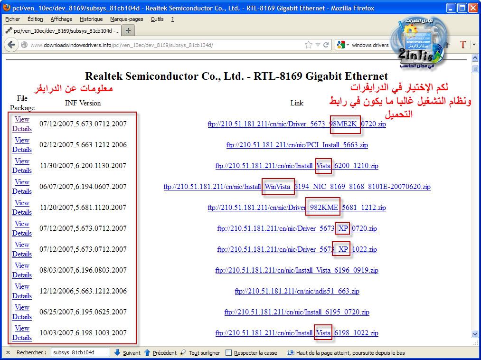Bookmark this page with the star icon
The height and width of the screenshot is (360, 481).
pyautogui.click(x=309, y=45)
